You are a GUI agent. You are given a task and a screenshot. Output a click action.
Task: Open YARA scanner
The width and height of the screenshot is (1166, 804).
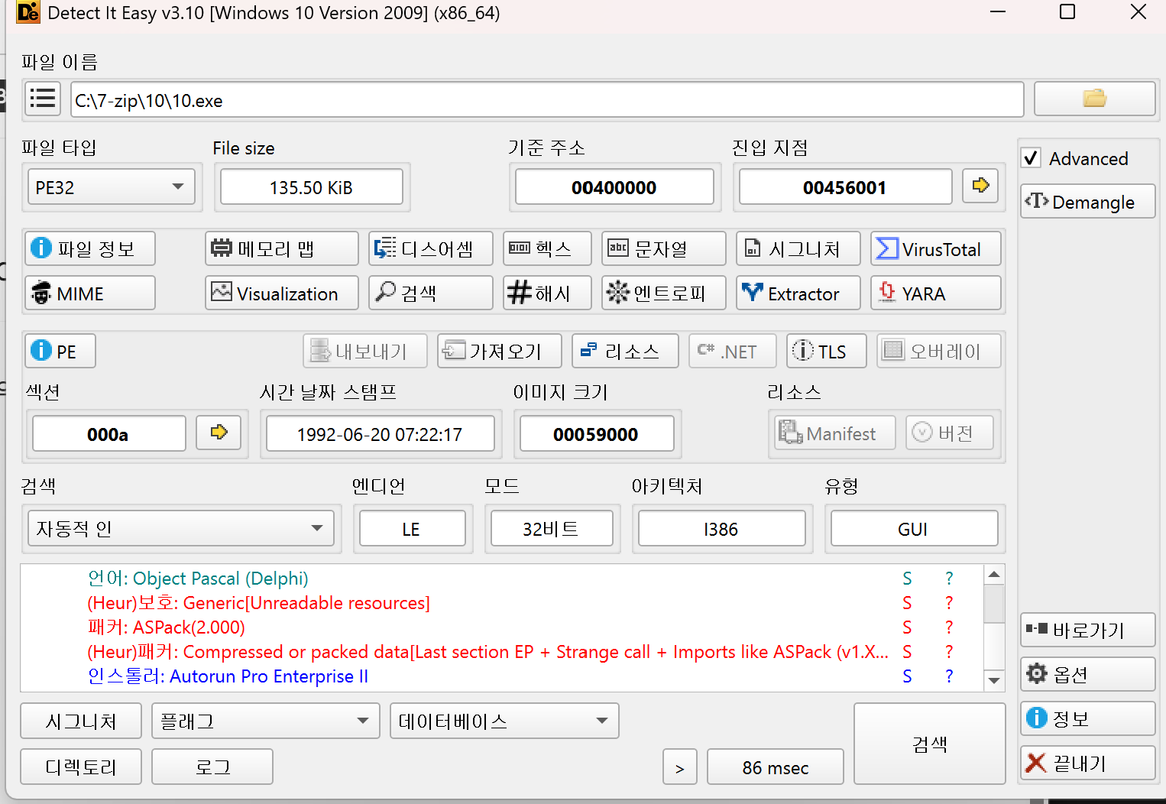tap(936, 293)
